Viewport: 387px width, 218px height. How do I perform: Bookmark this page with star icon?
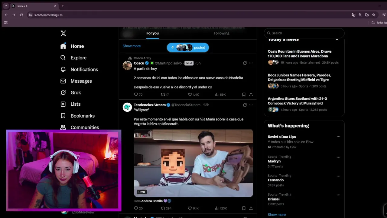(374, 15)
